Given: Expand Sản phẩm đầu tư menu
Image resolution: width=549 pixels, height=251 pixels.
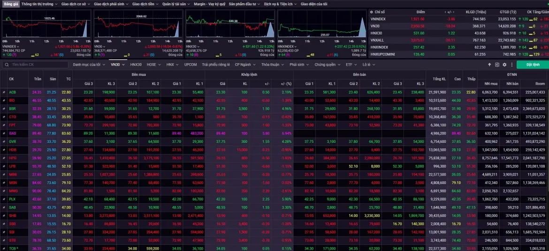Looking at the screenshot, I should click(245, 4).
